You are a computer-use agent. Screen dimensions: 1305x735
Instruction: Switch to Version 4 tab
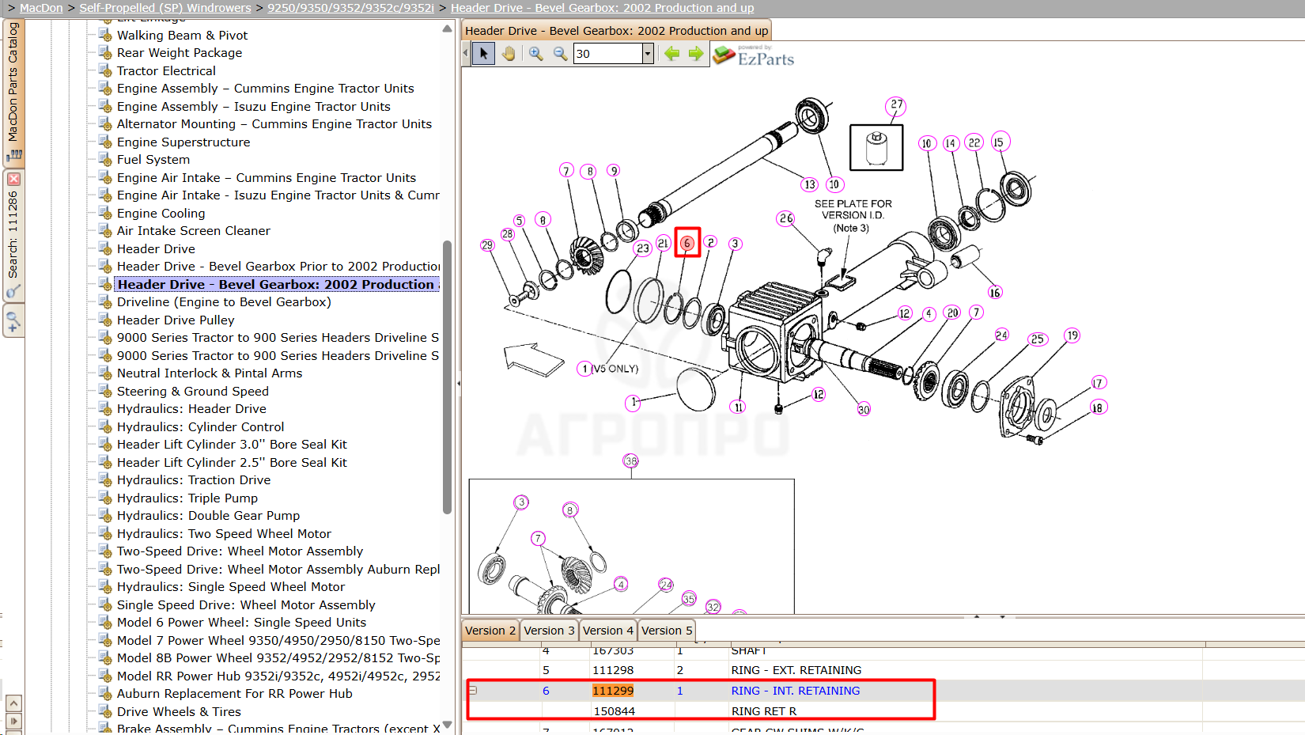(x=607, y=631)
